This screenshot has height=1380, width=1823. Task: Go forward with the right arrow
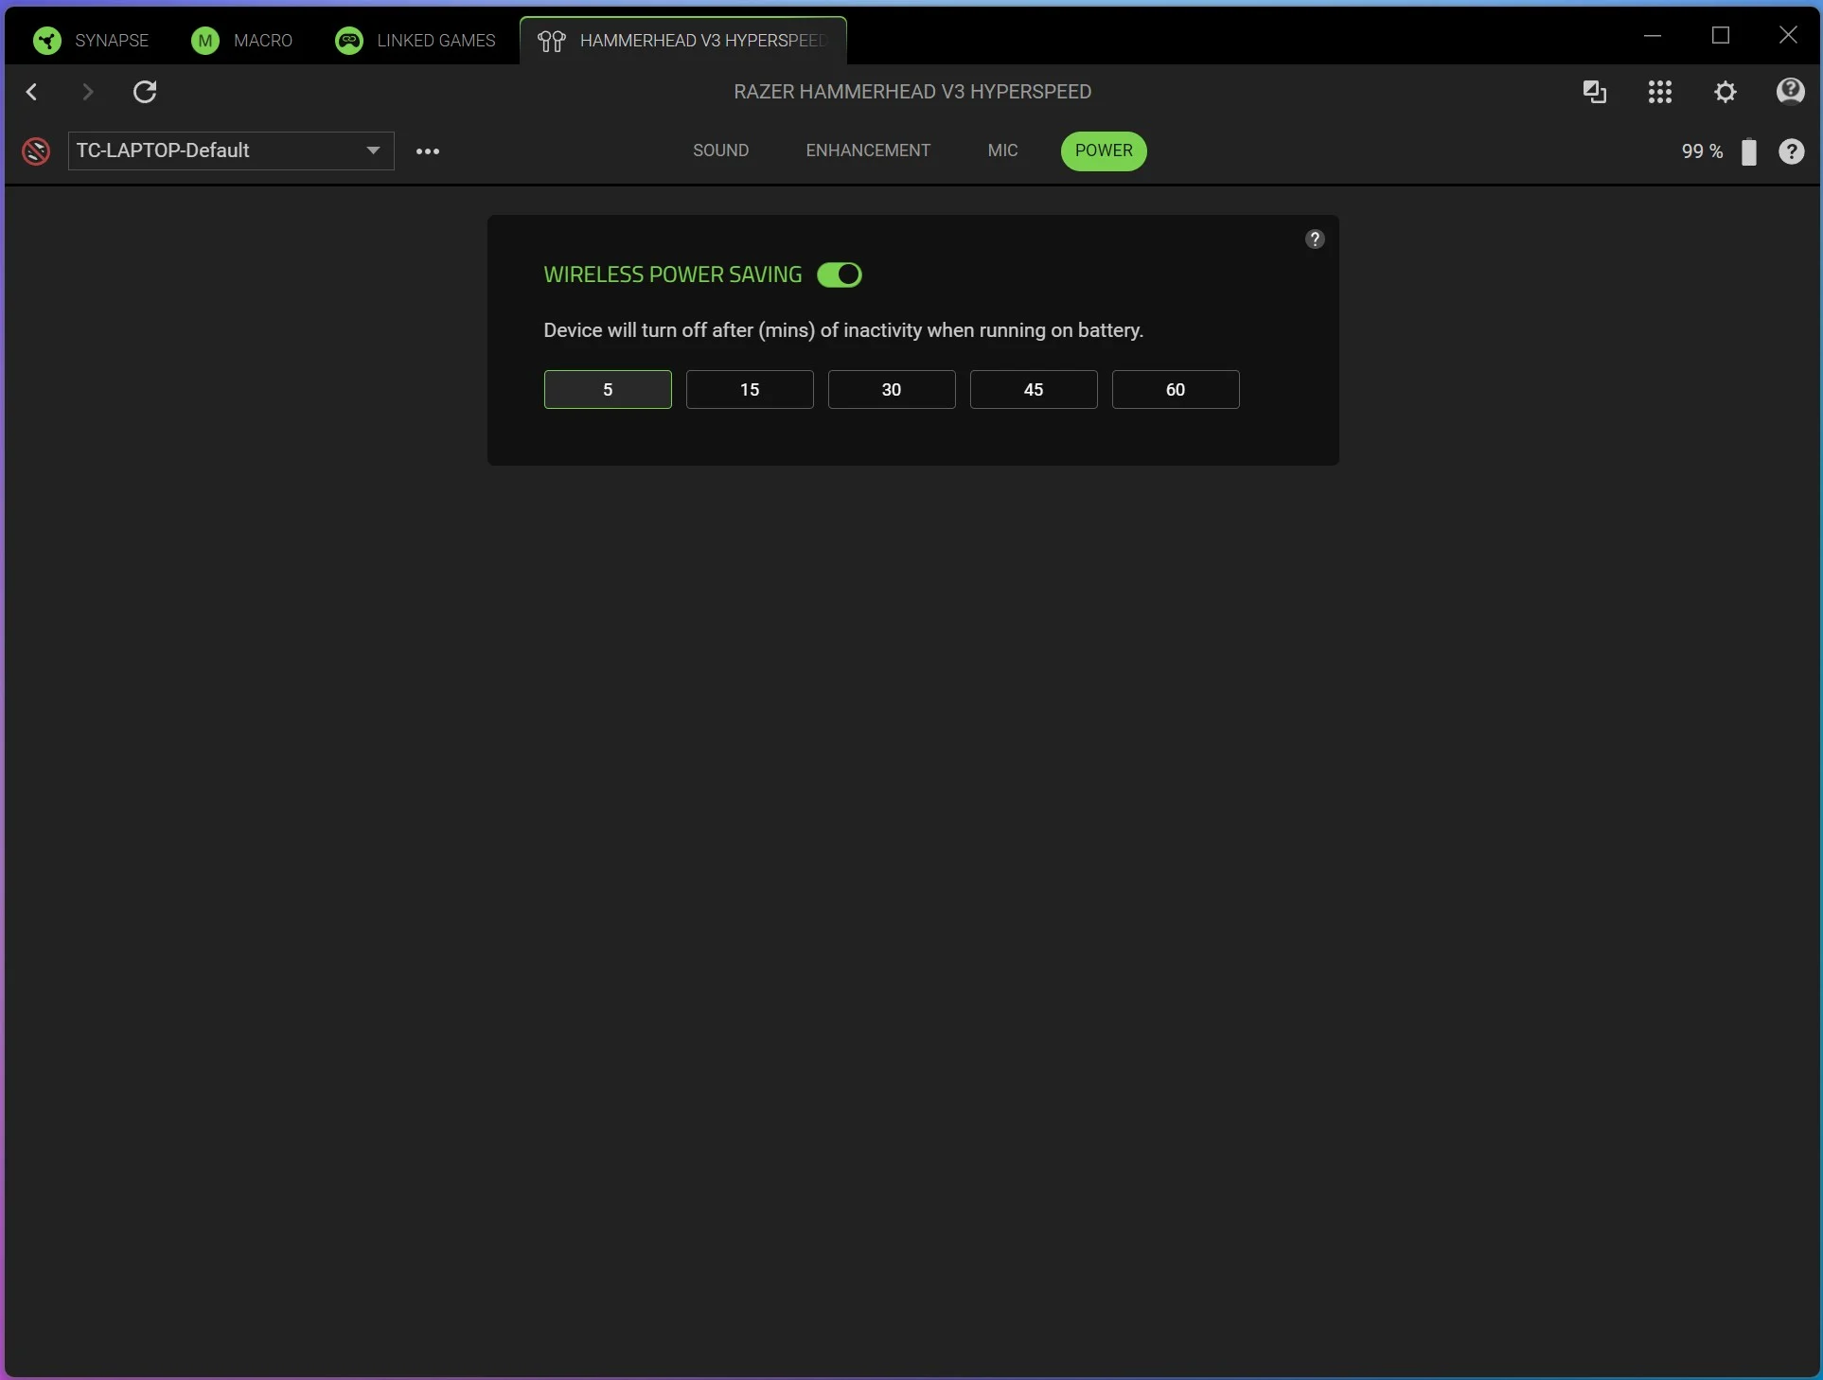tap(88, 92)
